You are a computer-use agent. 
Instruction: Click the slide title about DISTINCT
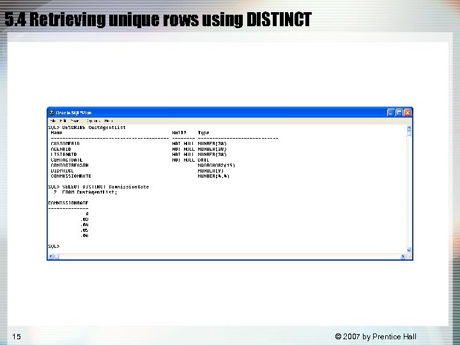tap(158, 19)
